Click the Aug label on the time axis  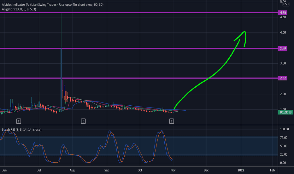[72, 170]
